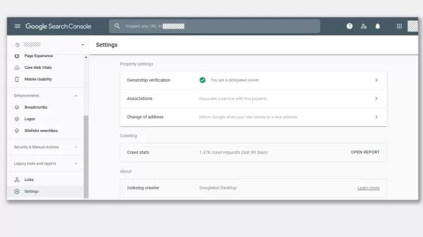Click 'Inform Google when your site moves' text
This screenshot has height=237, width=423.
click(x=248, y=117)
